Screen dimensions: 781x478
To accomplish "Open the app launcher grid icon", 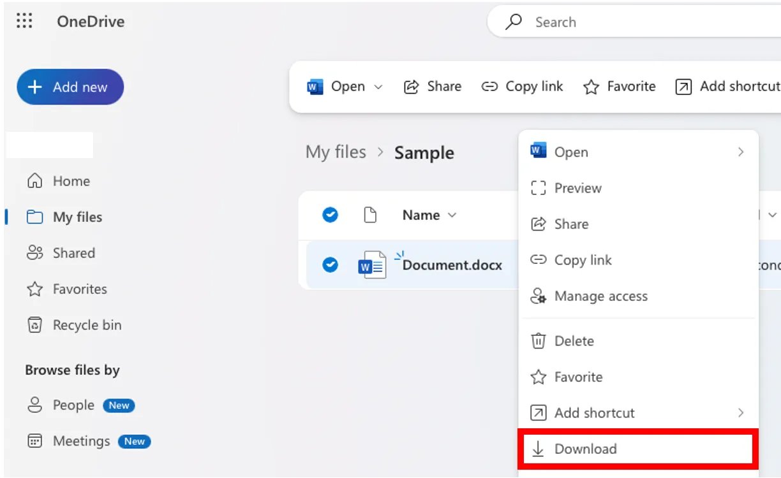I will click(24, 21).
